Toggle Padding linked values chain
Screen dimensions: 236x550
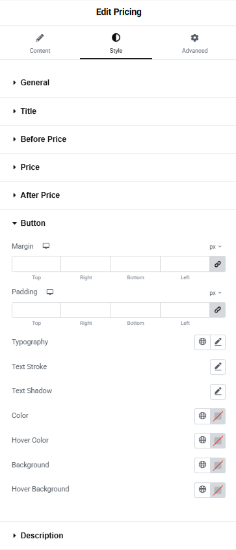click(x=217, y=310)
